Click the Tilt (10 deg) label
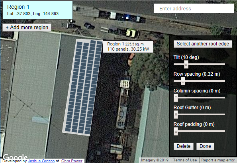 coord(186,57)
